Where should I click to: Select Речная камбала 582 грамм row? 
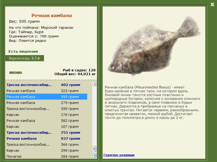[46, 120]
